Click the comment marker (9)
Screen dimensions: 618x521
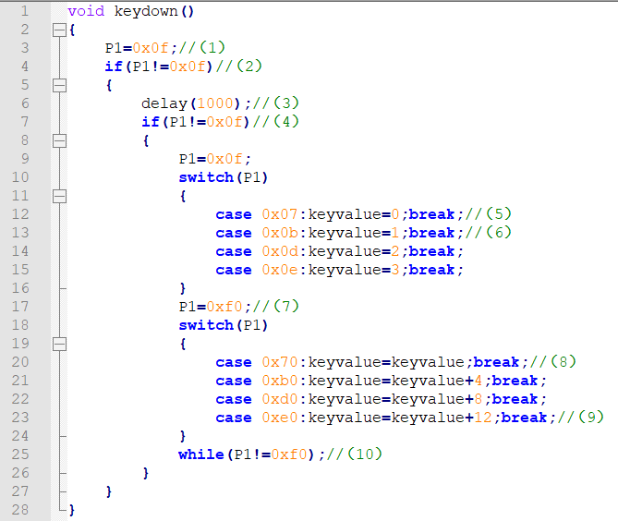[591, 418]
